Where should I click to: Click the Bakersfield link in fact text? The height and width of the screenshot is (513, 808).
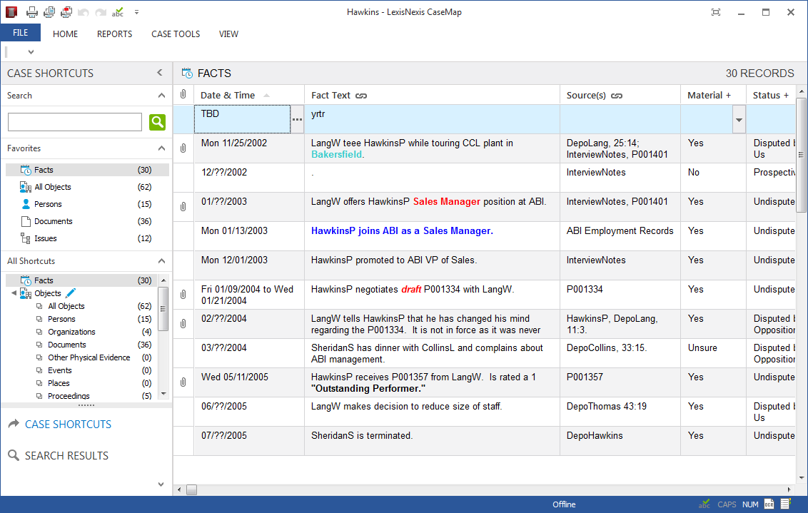point(336,155)
